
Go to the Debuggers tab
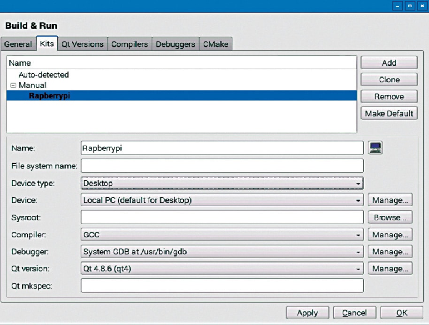click(x=175, y=44)
